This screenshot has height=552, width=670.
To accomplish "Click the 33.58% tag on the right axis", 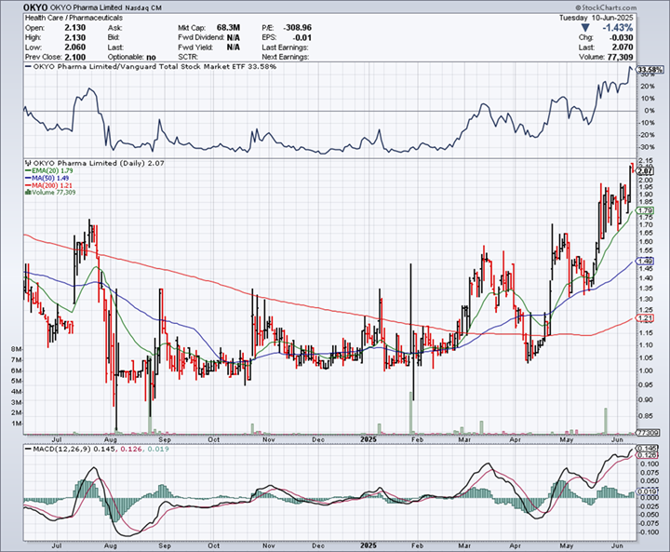I will pos(650,70).
